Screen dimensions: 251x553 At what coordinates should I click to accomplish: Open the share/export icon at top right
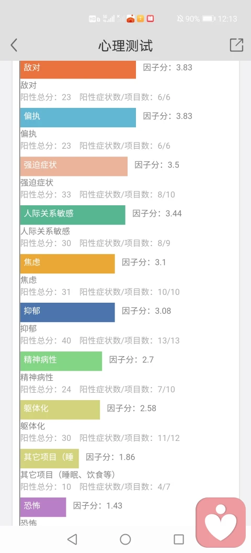click(236, 45)
